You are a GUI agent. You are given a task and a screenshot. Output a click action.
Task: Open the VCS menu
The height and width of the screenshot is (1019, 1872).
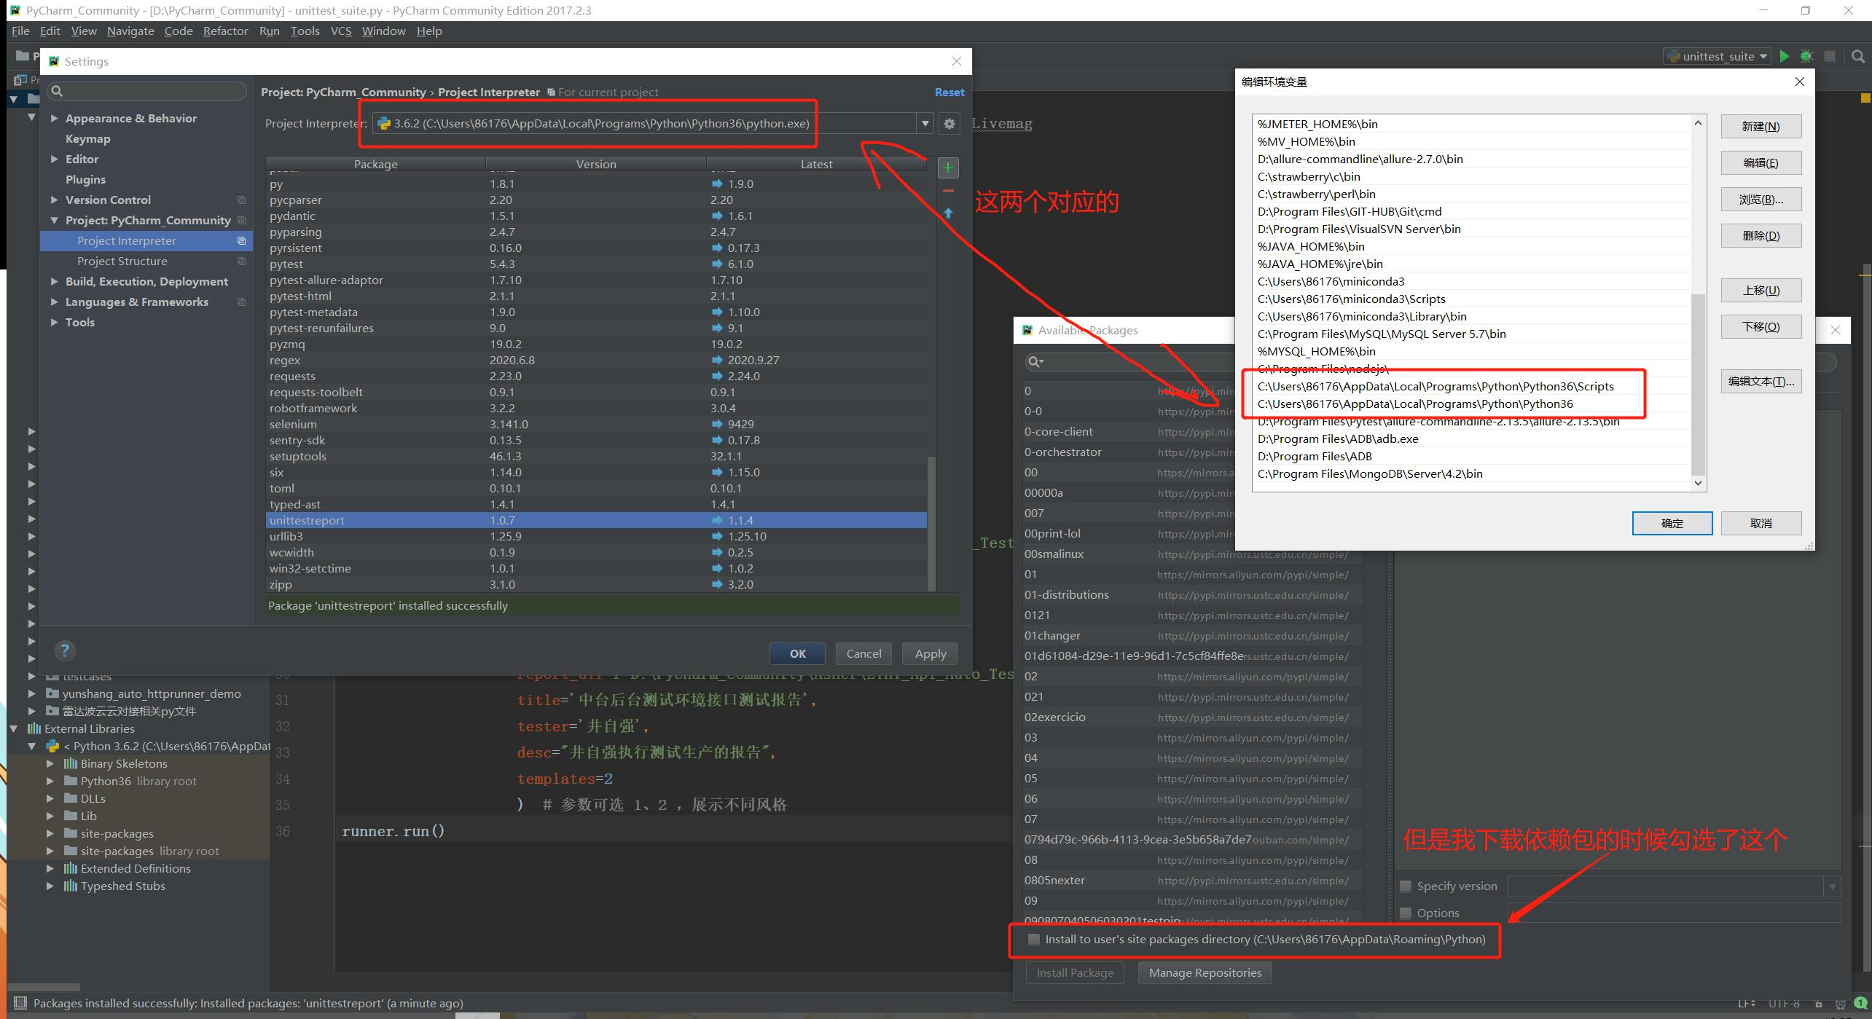pos(340,31)
